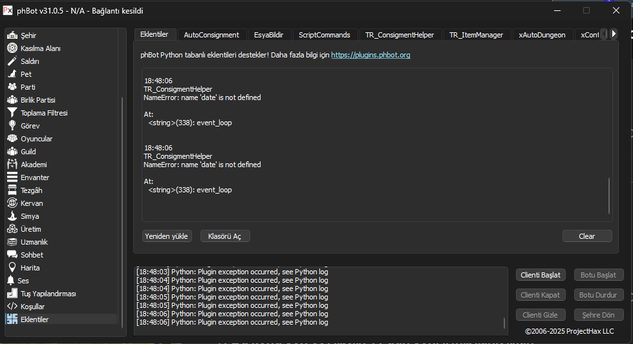633x344 pixels.
Task: Open Envanter via its sidebar icon
Action: [12, 177]
